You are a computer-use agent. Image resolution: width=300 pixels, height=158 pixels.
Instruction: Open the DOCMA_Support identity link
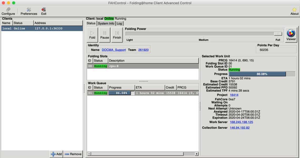point(114,50)
